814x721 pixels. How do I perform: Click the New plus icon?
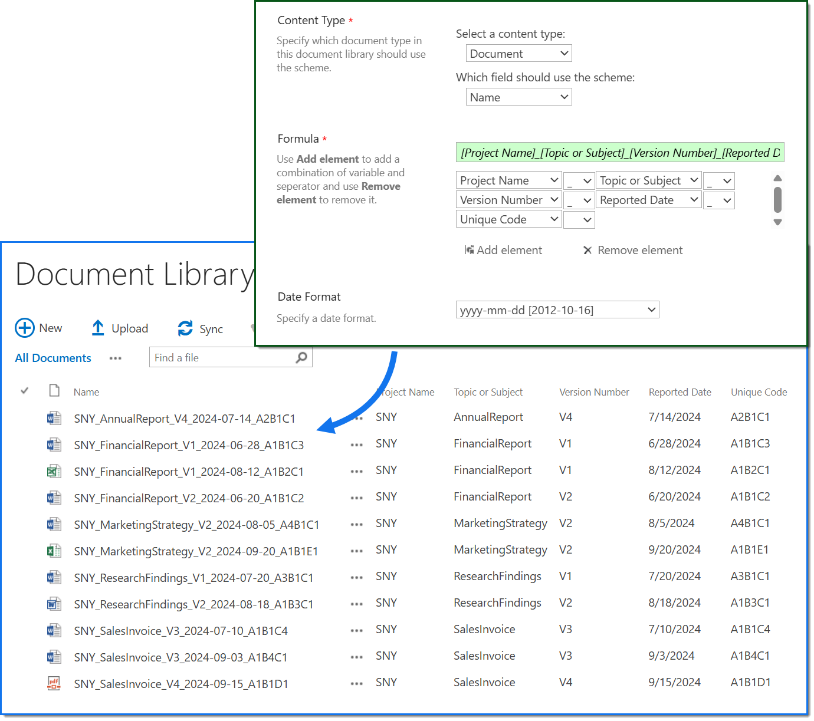coord(25,328)
